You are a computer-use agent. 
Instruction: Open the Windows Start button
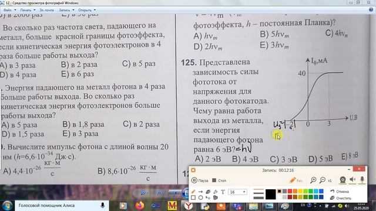7,205
